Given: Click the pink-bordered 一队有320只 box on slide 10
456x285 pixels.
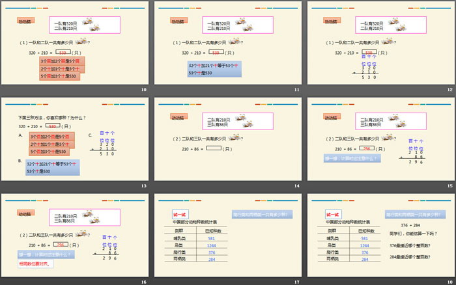Looking at the screenshot, I should pos(85,25).
